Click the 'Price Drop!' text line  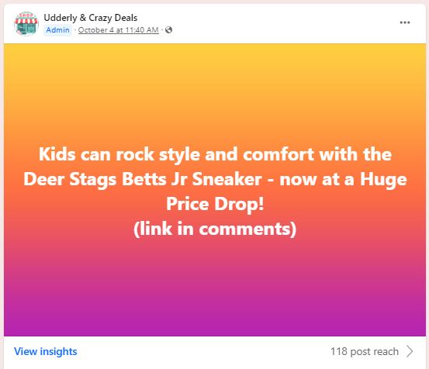[x=215, y=204]
